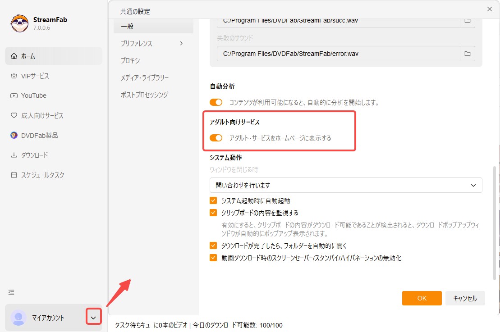Open the ダウンロード section
This screenshot has width=500, height=332.
click(x=35, y=155)
